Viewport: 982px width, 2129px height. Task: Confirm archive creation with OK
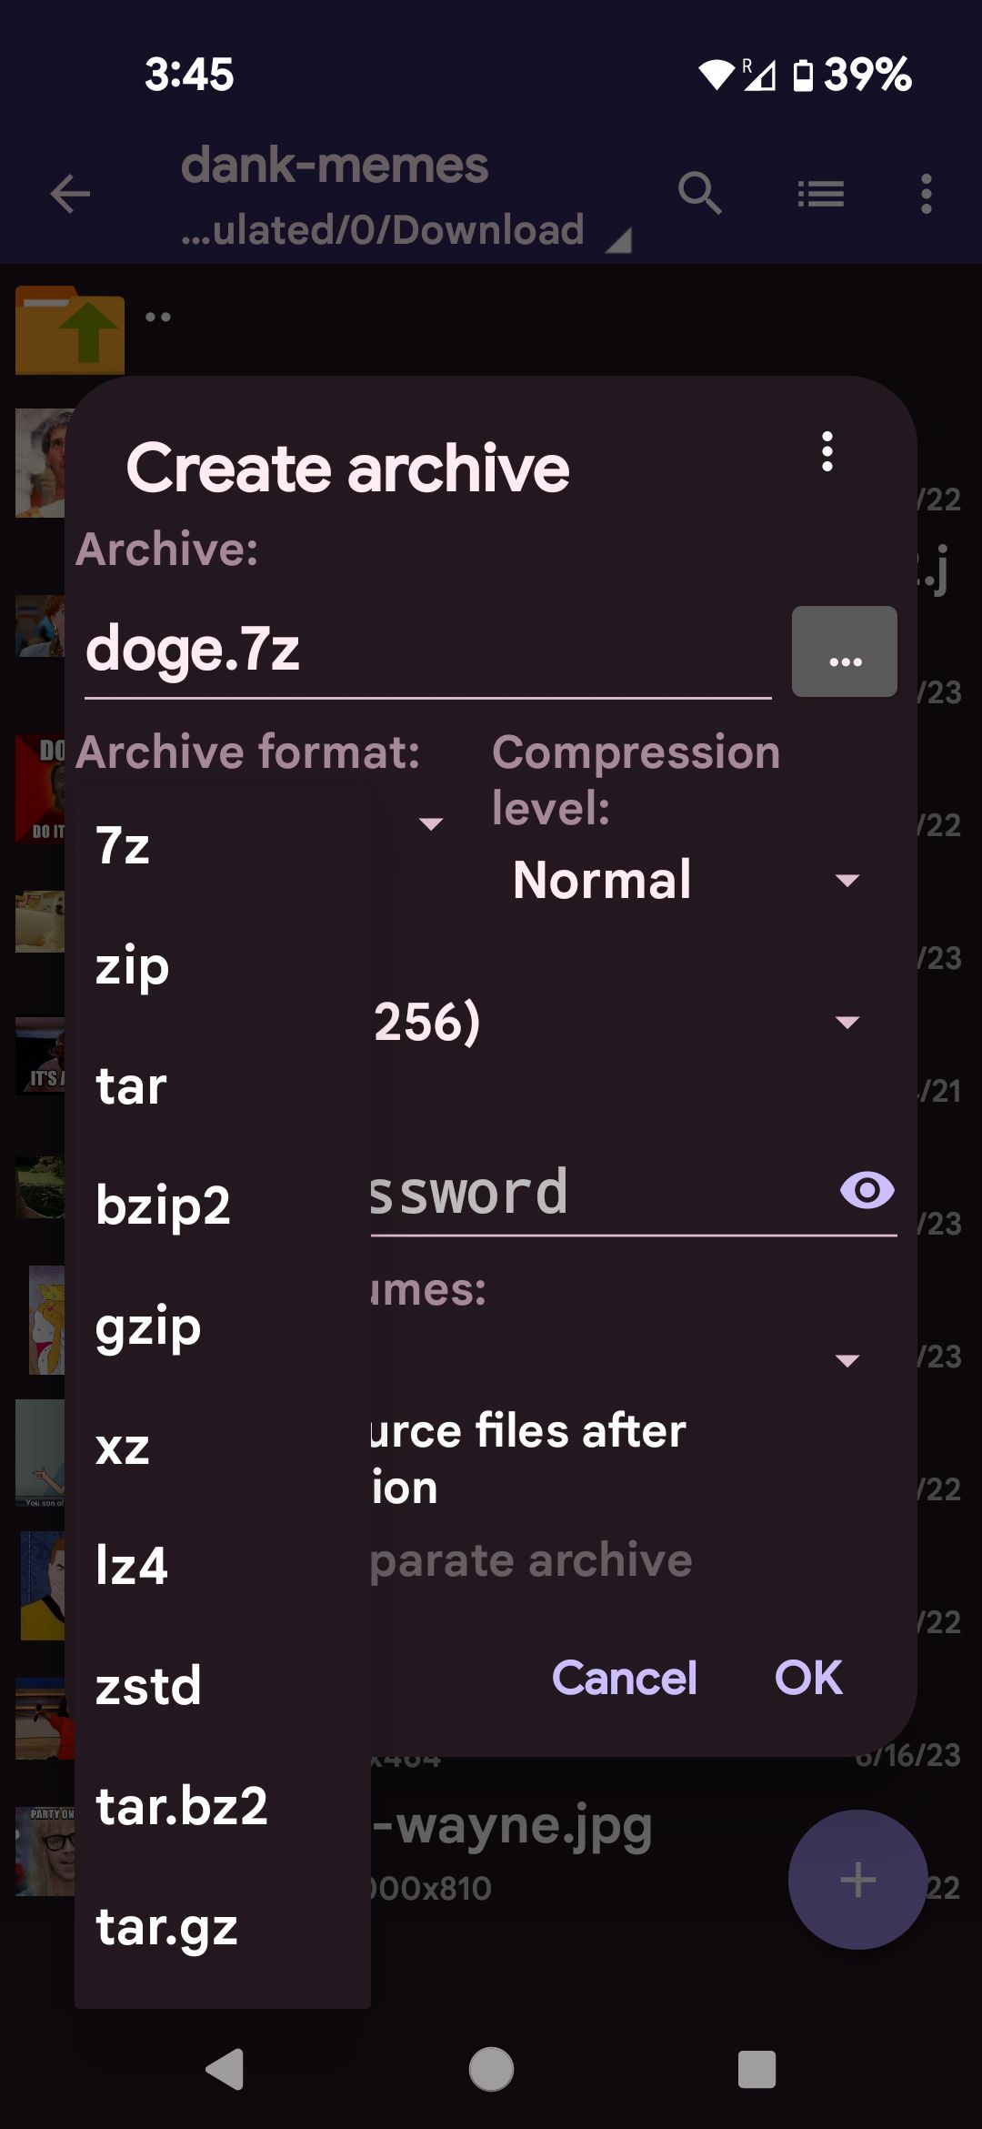(x=807, y=1679)
